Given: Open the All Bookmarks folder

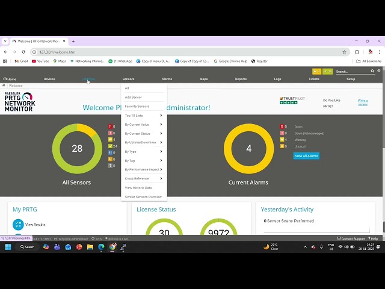Looking at the screenshot, I should (369, 61).
